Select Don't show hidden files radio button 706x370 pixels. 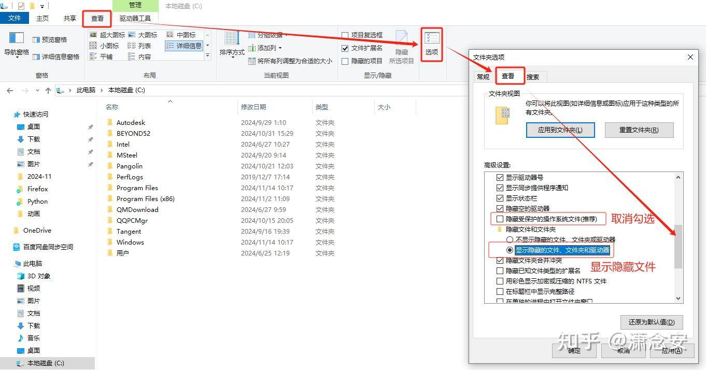pos(510,239)
